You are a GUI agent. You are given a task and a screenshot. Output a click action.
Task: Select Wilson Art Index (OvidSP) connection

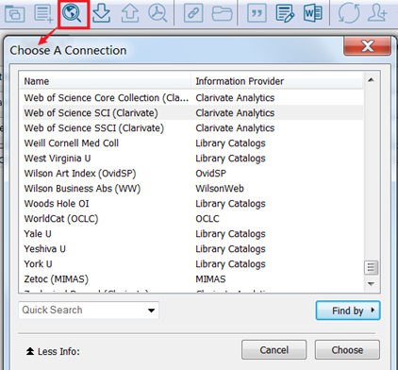pyautogui.click(x=192, y=174)
